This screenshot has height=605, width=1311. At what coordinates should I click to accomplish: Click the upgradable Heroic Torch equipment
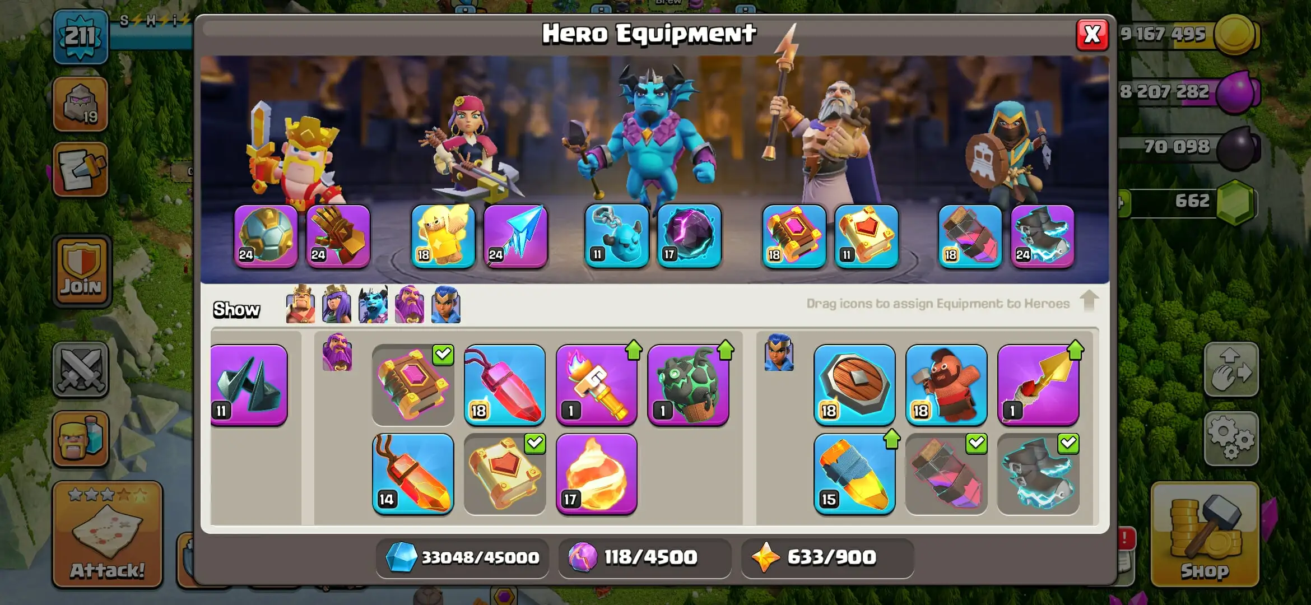(597, 385)
